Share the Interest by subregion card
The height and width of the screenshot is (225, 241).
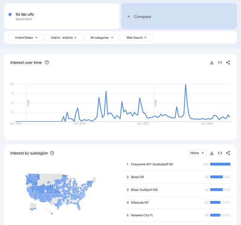coord(228,153)
